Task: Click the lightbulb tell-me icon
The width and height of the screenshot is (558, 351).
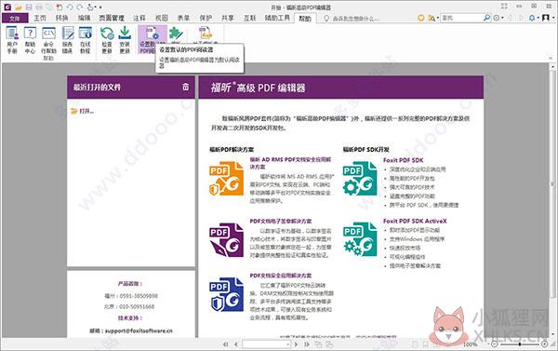Action: click(x=326, y=19)
